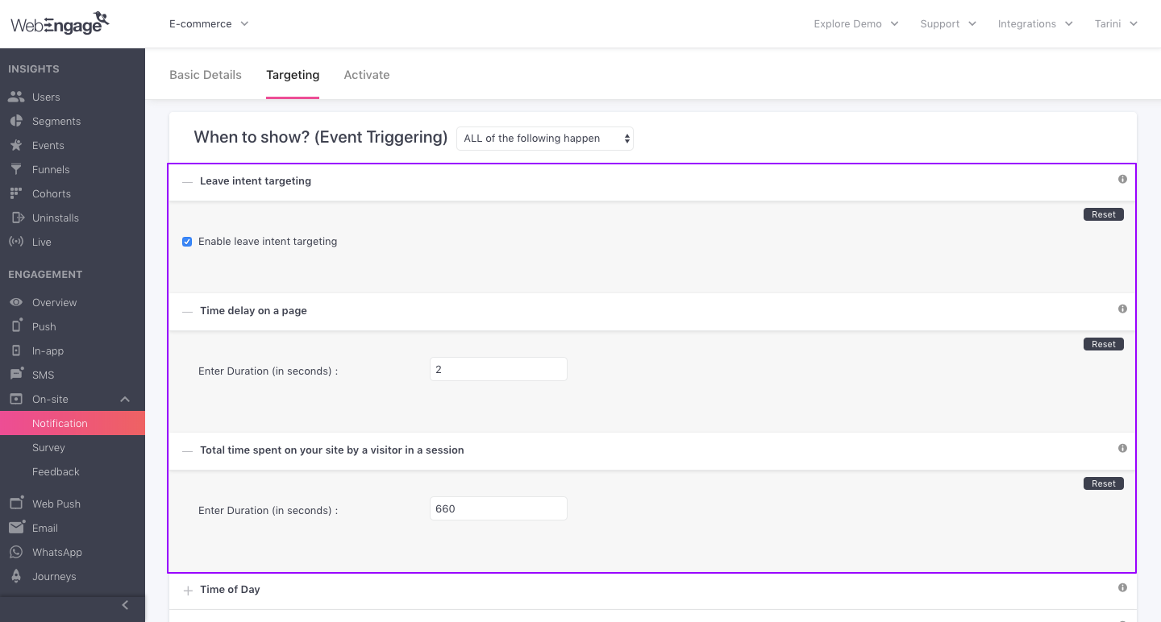Click the Live broadcast icon
1161x622 pixels.
pyautogui.click(x=16, y=242)
